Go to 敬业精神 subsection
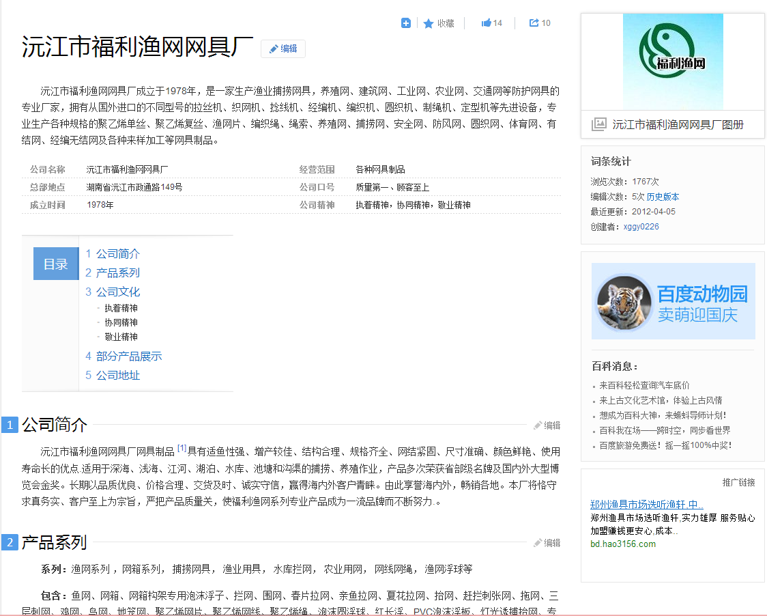This screenshot has width=767, height=616. point(121,337)
